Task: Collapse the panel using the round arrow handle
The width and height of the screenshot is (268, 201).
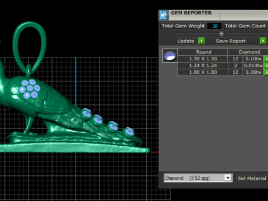Action: click(221, 33)
